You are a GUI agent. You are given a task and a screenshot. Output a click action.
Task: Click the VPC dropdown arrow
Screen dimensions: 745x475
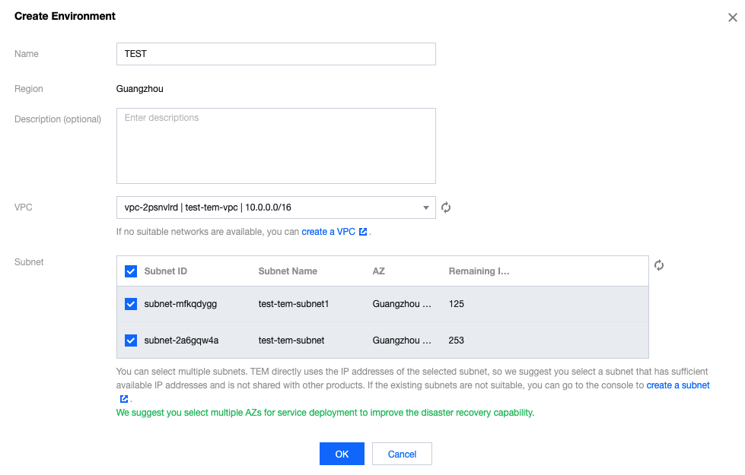click(425, 207)
